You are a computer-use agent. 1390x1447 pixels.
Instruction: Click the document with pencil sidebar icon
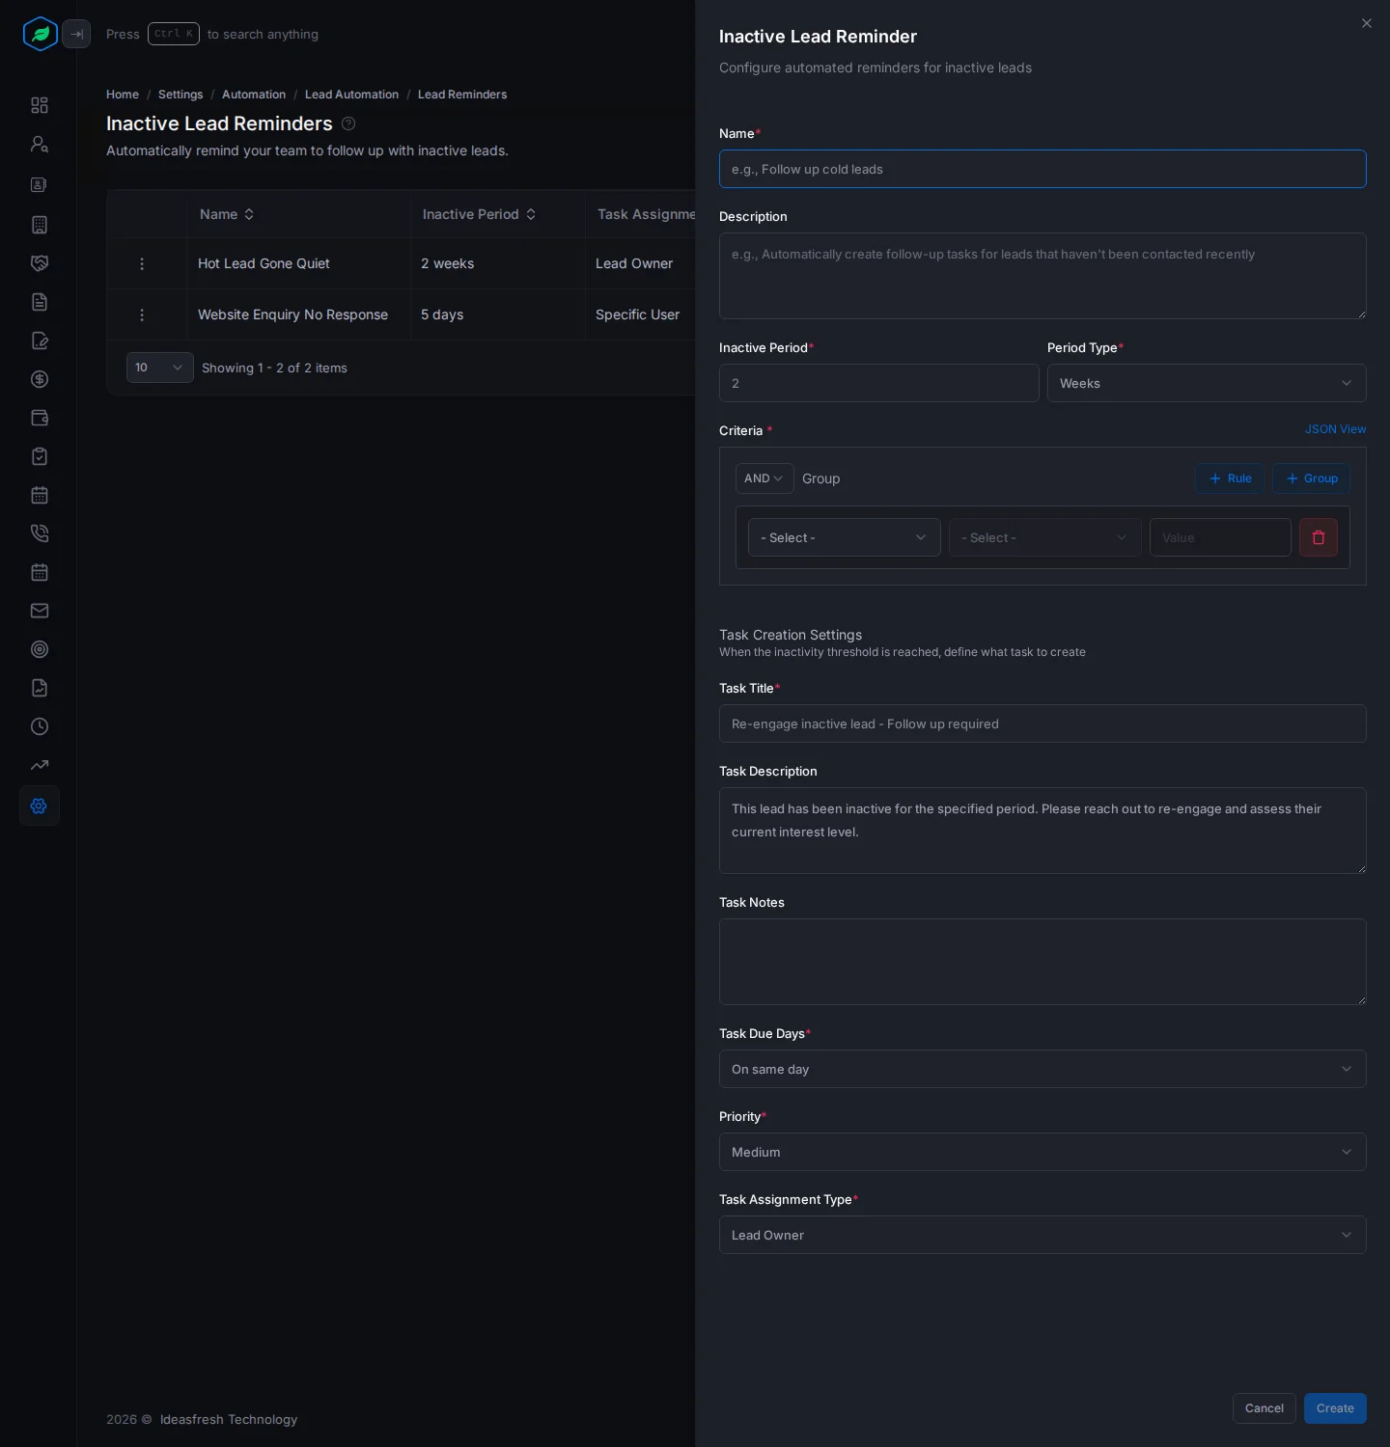(x=40, y=341)
